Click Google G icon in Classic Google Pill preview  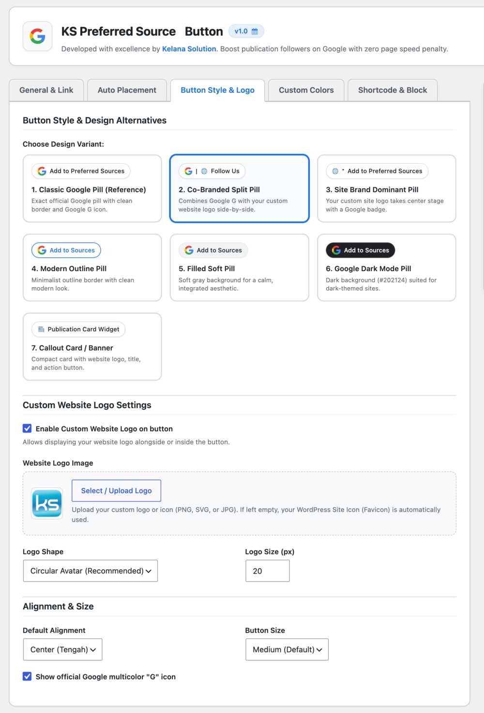[x=42, y=171]
